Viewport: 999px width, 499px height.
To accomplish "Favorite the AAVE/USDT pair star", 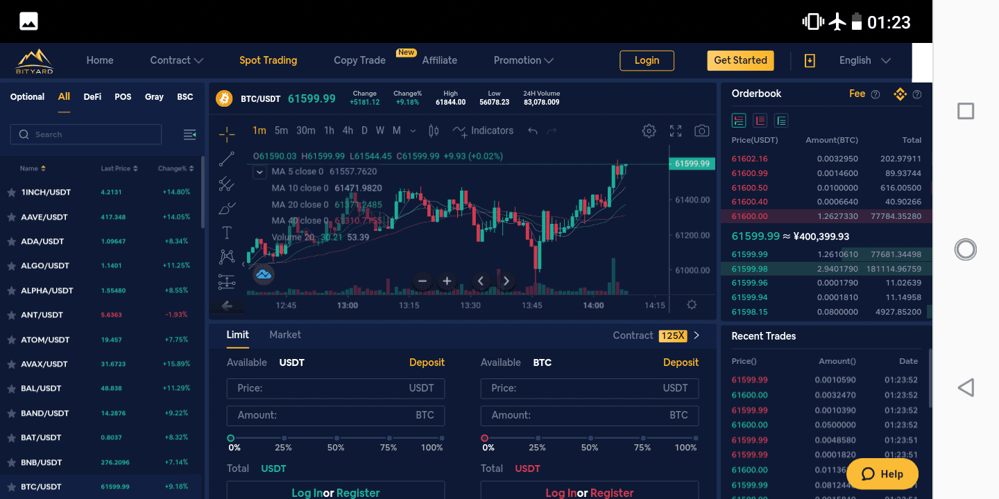I will 11,217.
